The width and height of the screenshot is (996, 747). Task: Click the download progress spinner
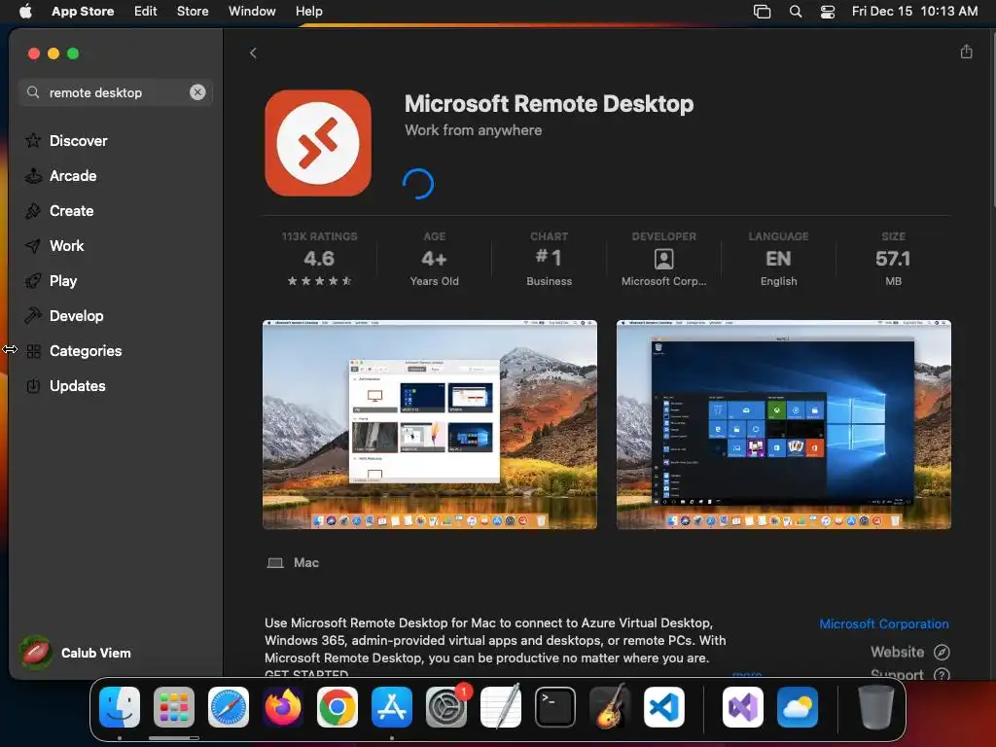(x=418, y=184)
